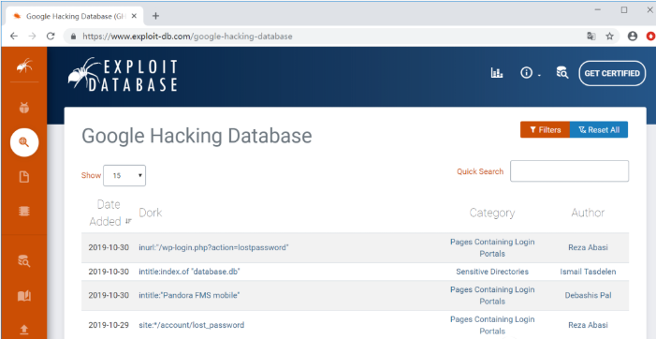Click the GET CERTIFIED button
This screenshot has width=656, height=339.
612,73
